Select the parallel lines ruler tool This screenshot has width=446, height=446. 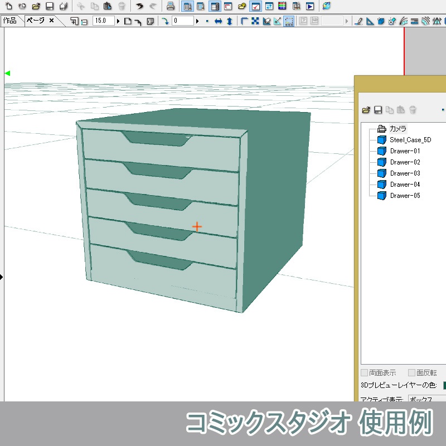point(415,21)
